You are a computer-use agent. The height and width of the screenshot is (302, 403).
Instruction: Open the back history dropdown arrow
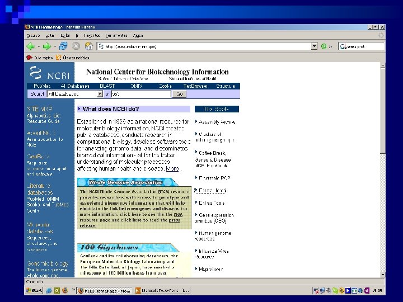click(x=39, y=46)
